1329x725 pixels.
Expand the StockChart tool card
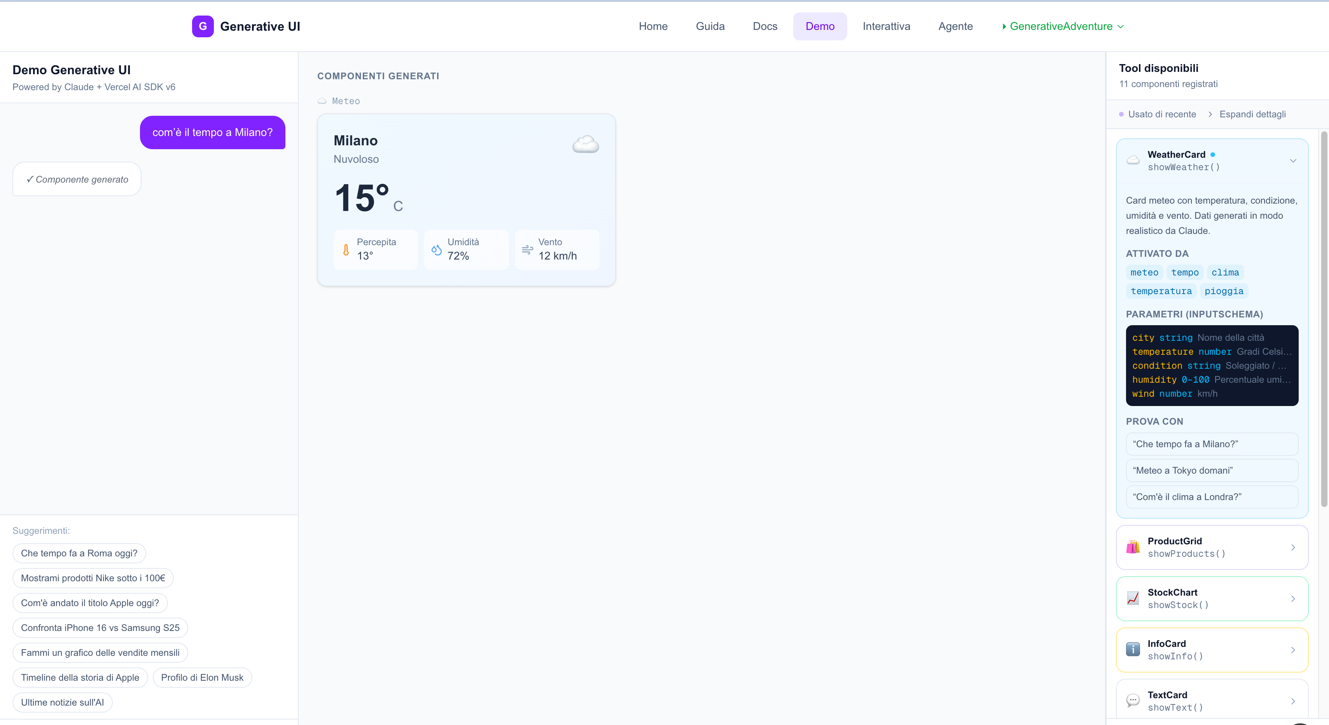pos(1293,598)
